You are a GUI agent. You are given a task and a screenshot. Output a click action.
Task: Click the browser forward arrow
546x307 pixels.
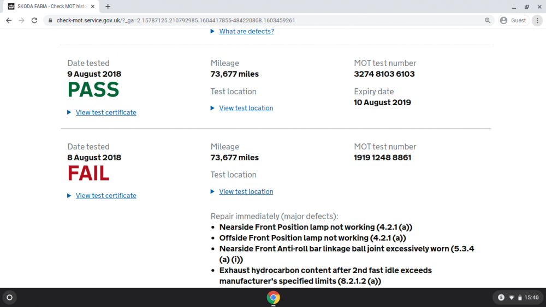(22, 21)
